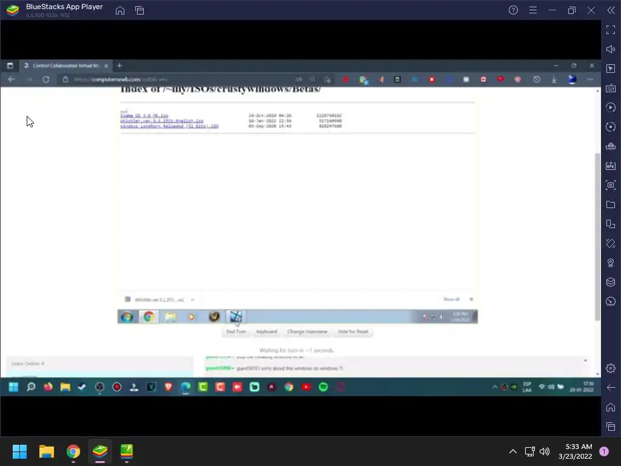Open the Windows Start menu on the bottom taskbar
Viewport: 621px width, 466px height.
click(19, 451)
